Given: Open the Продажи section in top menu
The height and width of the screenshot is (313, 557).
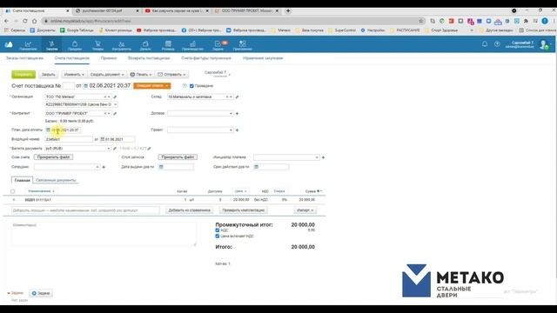Looking at the screenshot, I should (x=75, y=45).
